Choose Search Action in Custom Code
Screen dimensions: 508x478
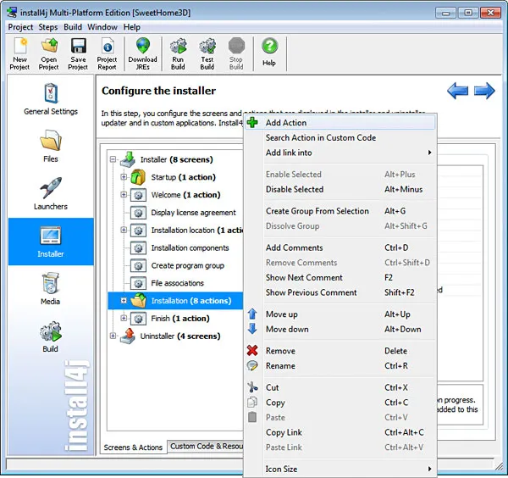coord(340,137)
